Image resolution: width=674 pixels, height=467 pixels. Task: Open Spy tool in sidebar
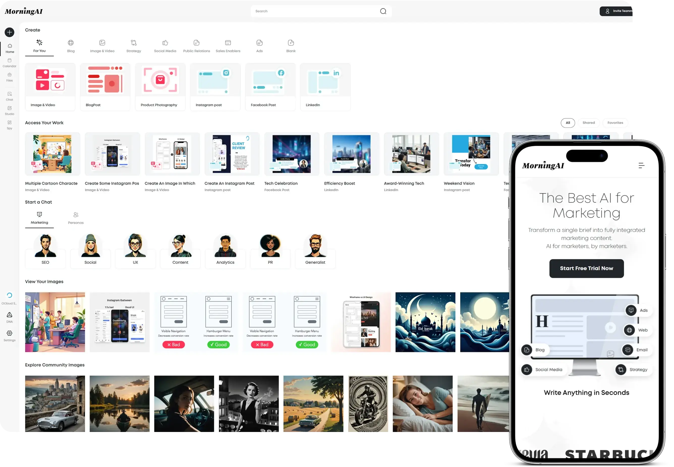[x=9, y=125]
